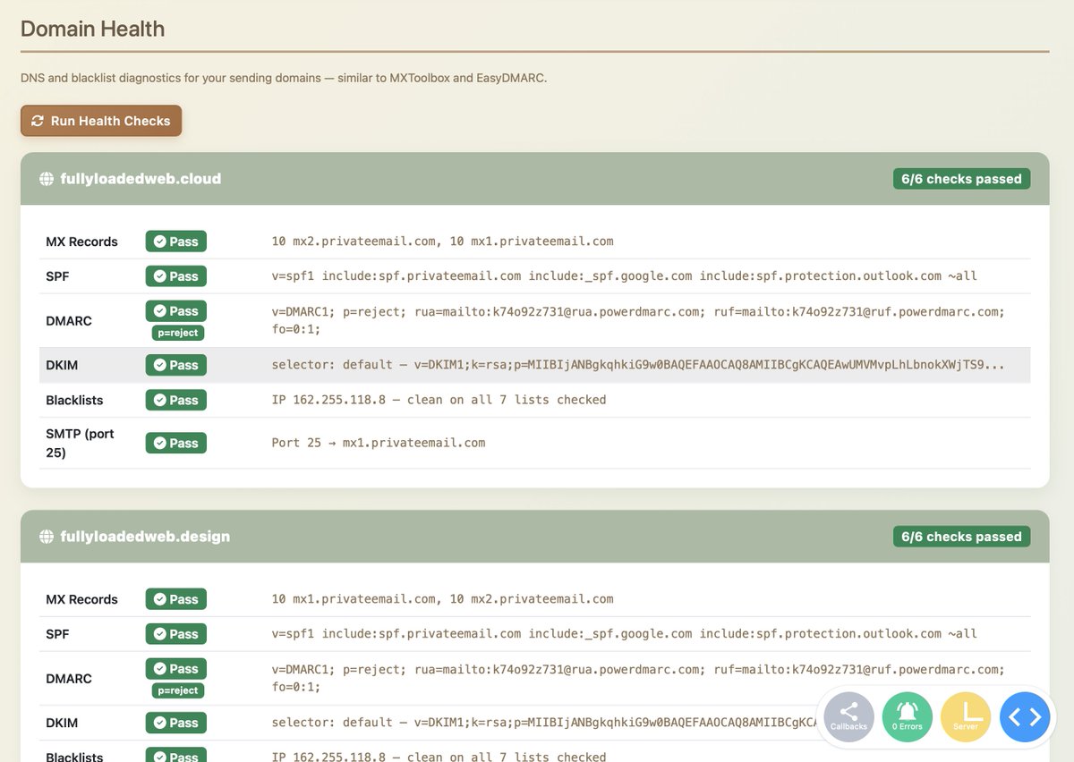The image size is (1074, 762).
Task: Click Pass badge in cloud MX Records row
Action: tap(176, 241)
